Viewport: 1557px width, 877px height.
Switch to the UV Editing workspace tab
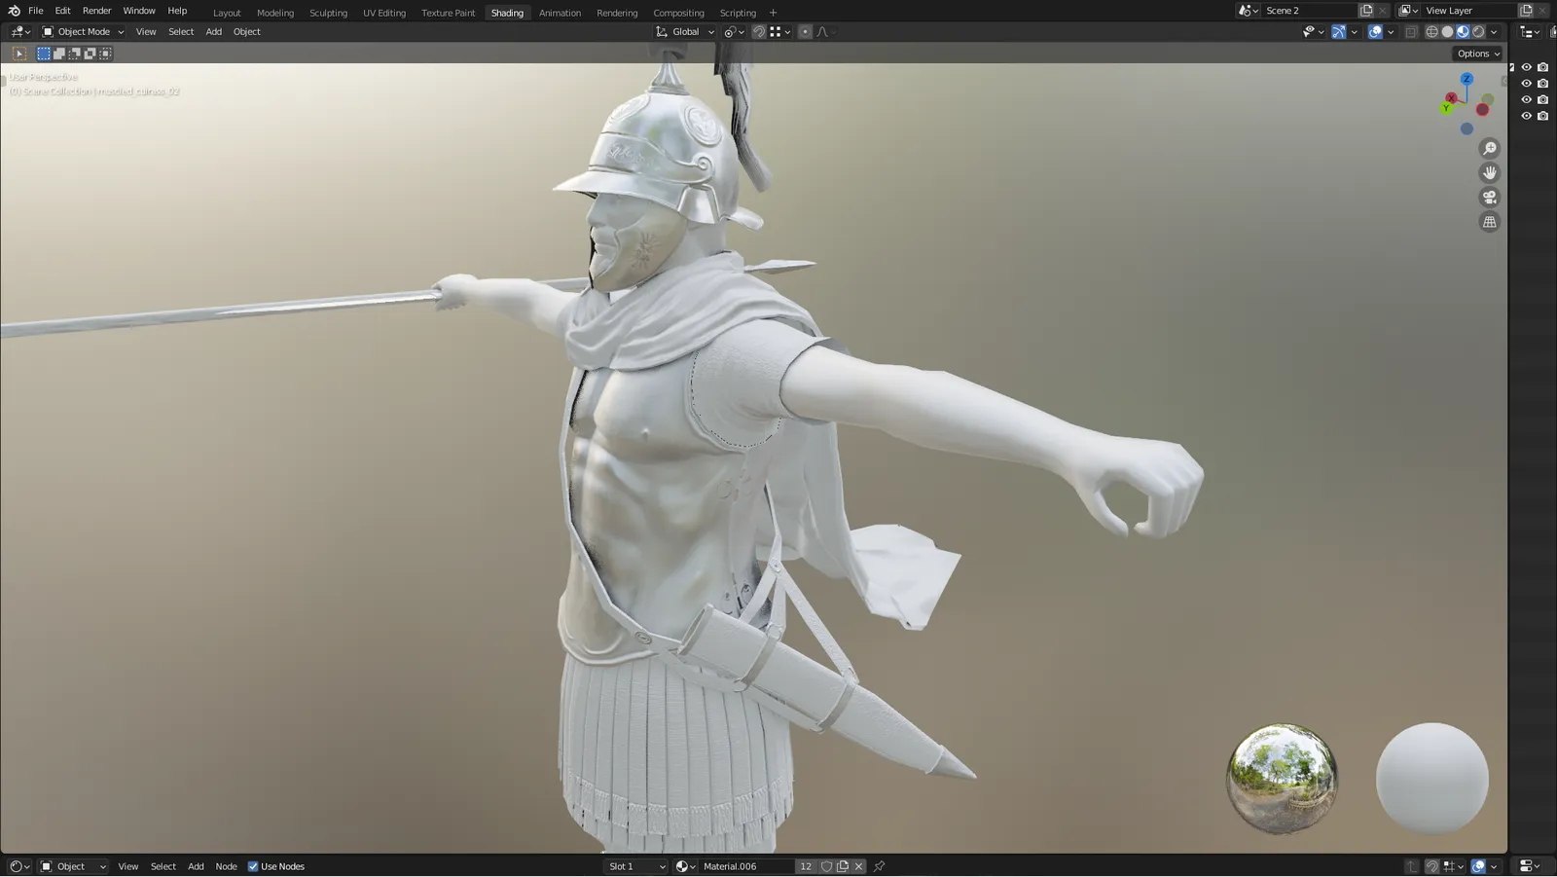pos(384,13)
